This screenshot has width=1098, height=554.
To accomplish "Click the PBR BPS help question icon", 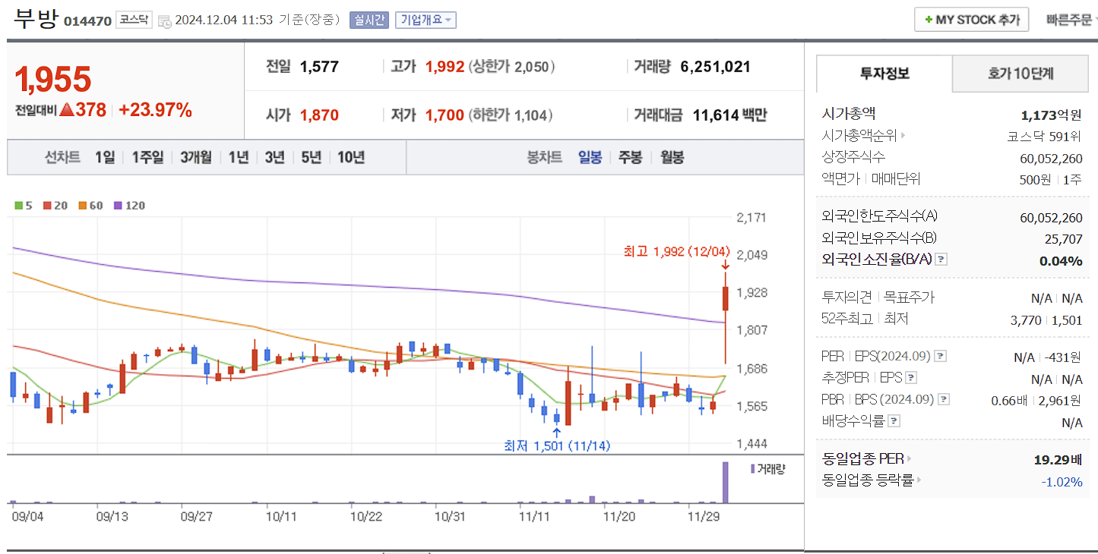I will tap(943, 399).
